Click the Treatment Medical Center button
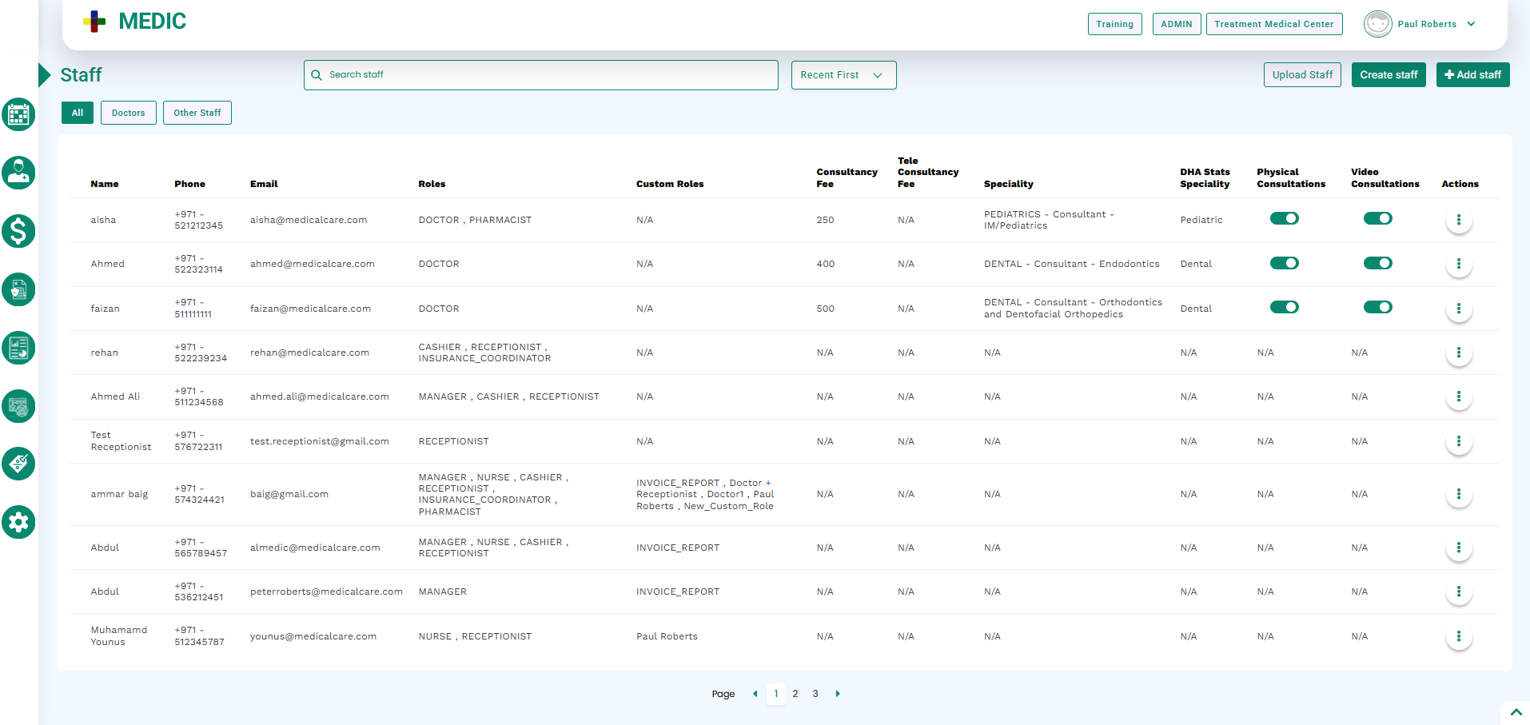Image resolution: width=1530 pixels, height=725 pixels. [x=1274, y=24]
